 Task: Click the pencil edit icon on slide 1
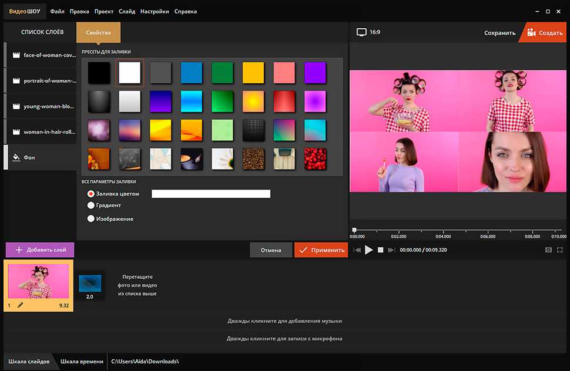(x=21, y=305)
